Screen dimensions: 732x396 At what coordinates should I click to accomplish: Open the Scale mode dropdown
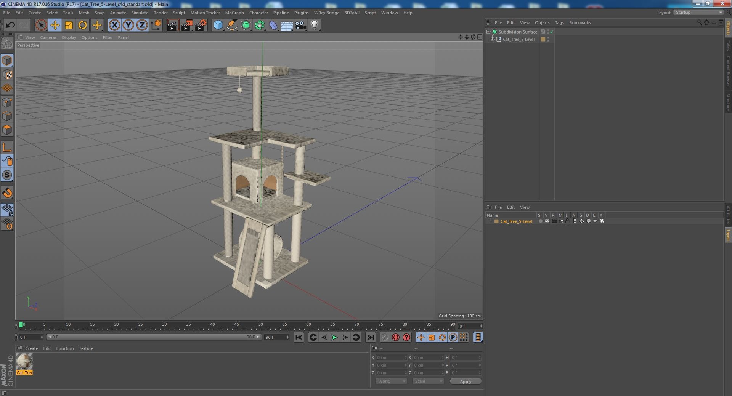pos(428,381)
